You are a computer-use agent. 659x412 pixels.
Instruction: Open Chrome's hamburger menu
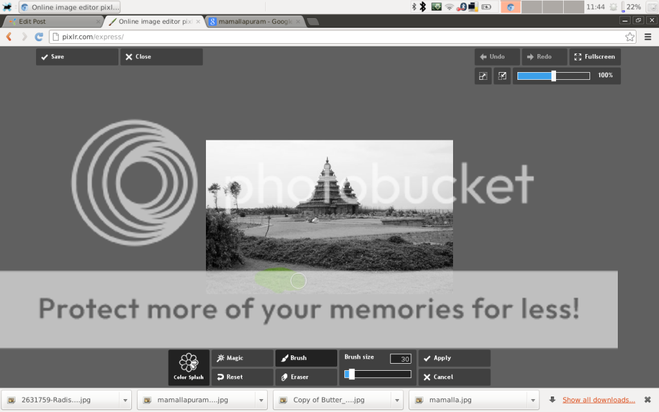[648, 37]
